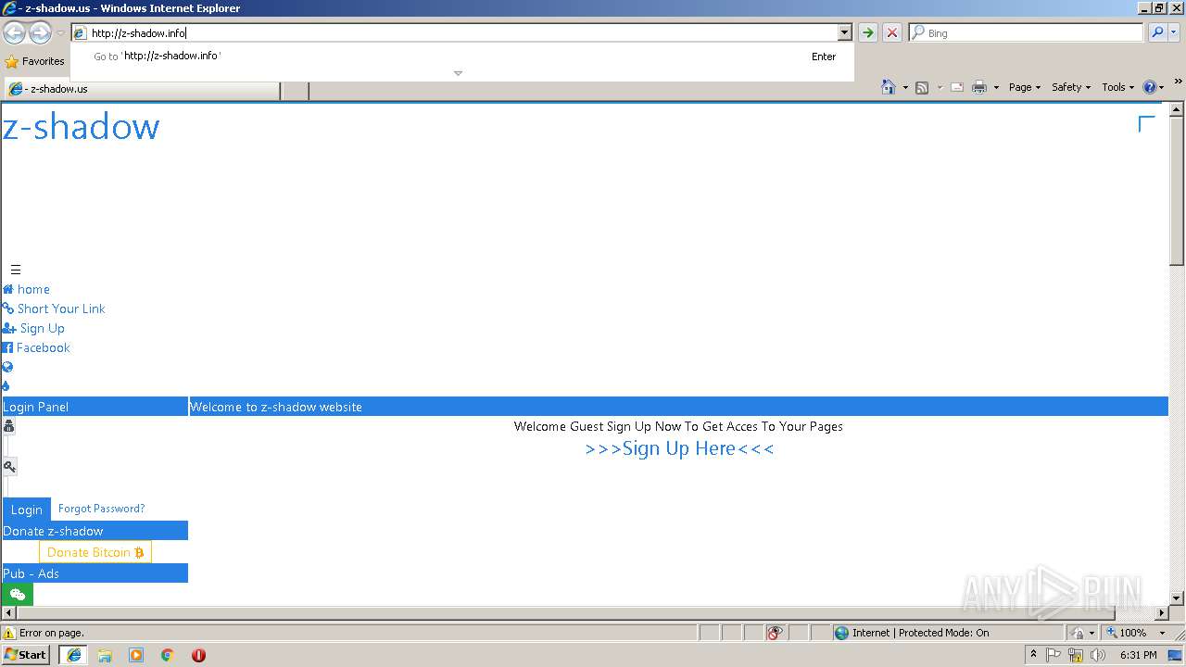This screenshot has width=1186, height=667.
Task: Click the clock showing 6:31 PM
Action: point(1138,655)
